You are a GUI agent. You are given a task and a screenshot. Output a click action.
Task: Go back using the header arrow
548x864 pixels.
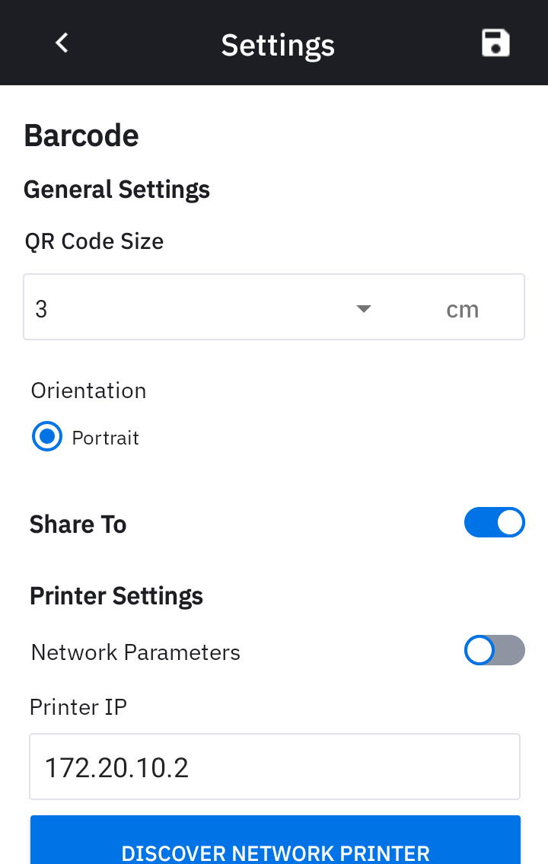coord(62,43)
